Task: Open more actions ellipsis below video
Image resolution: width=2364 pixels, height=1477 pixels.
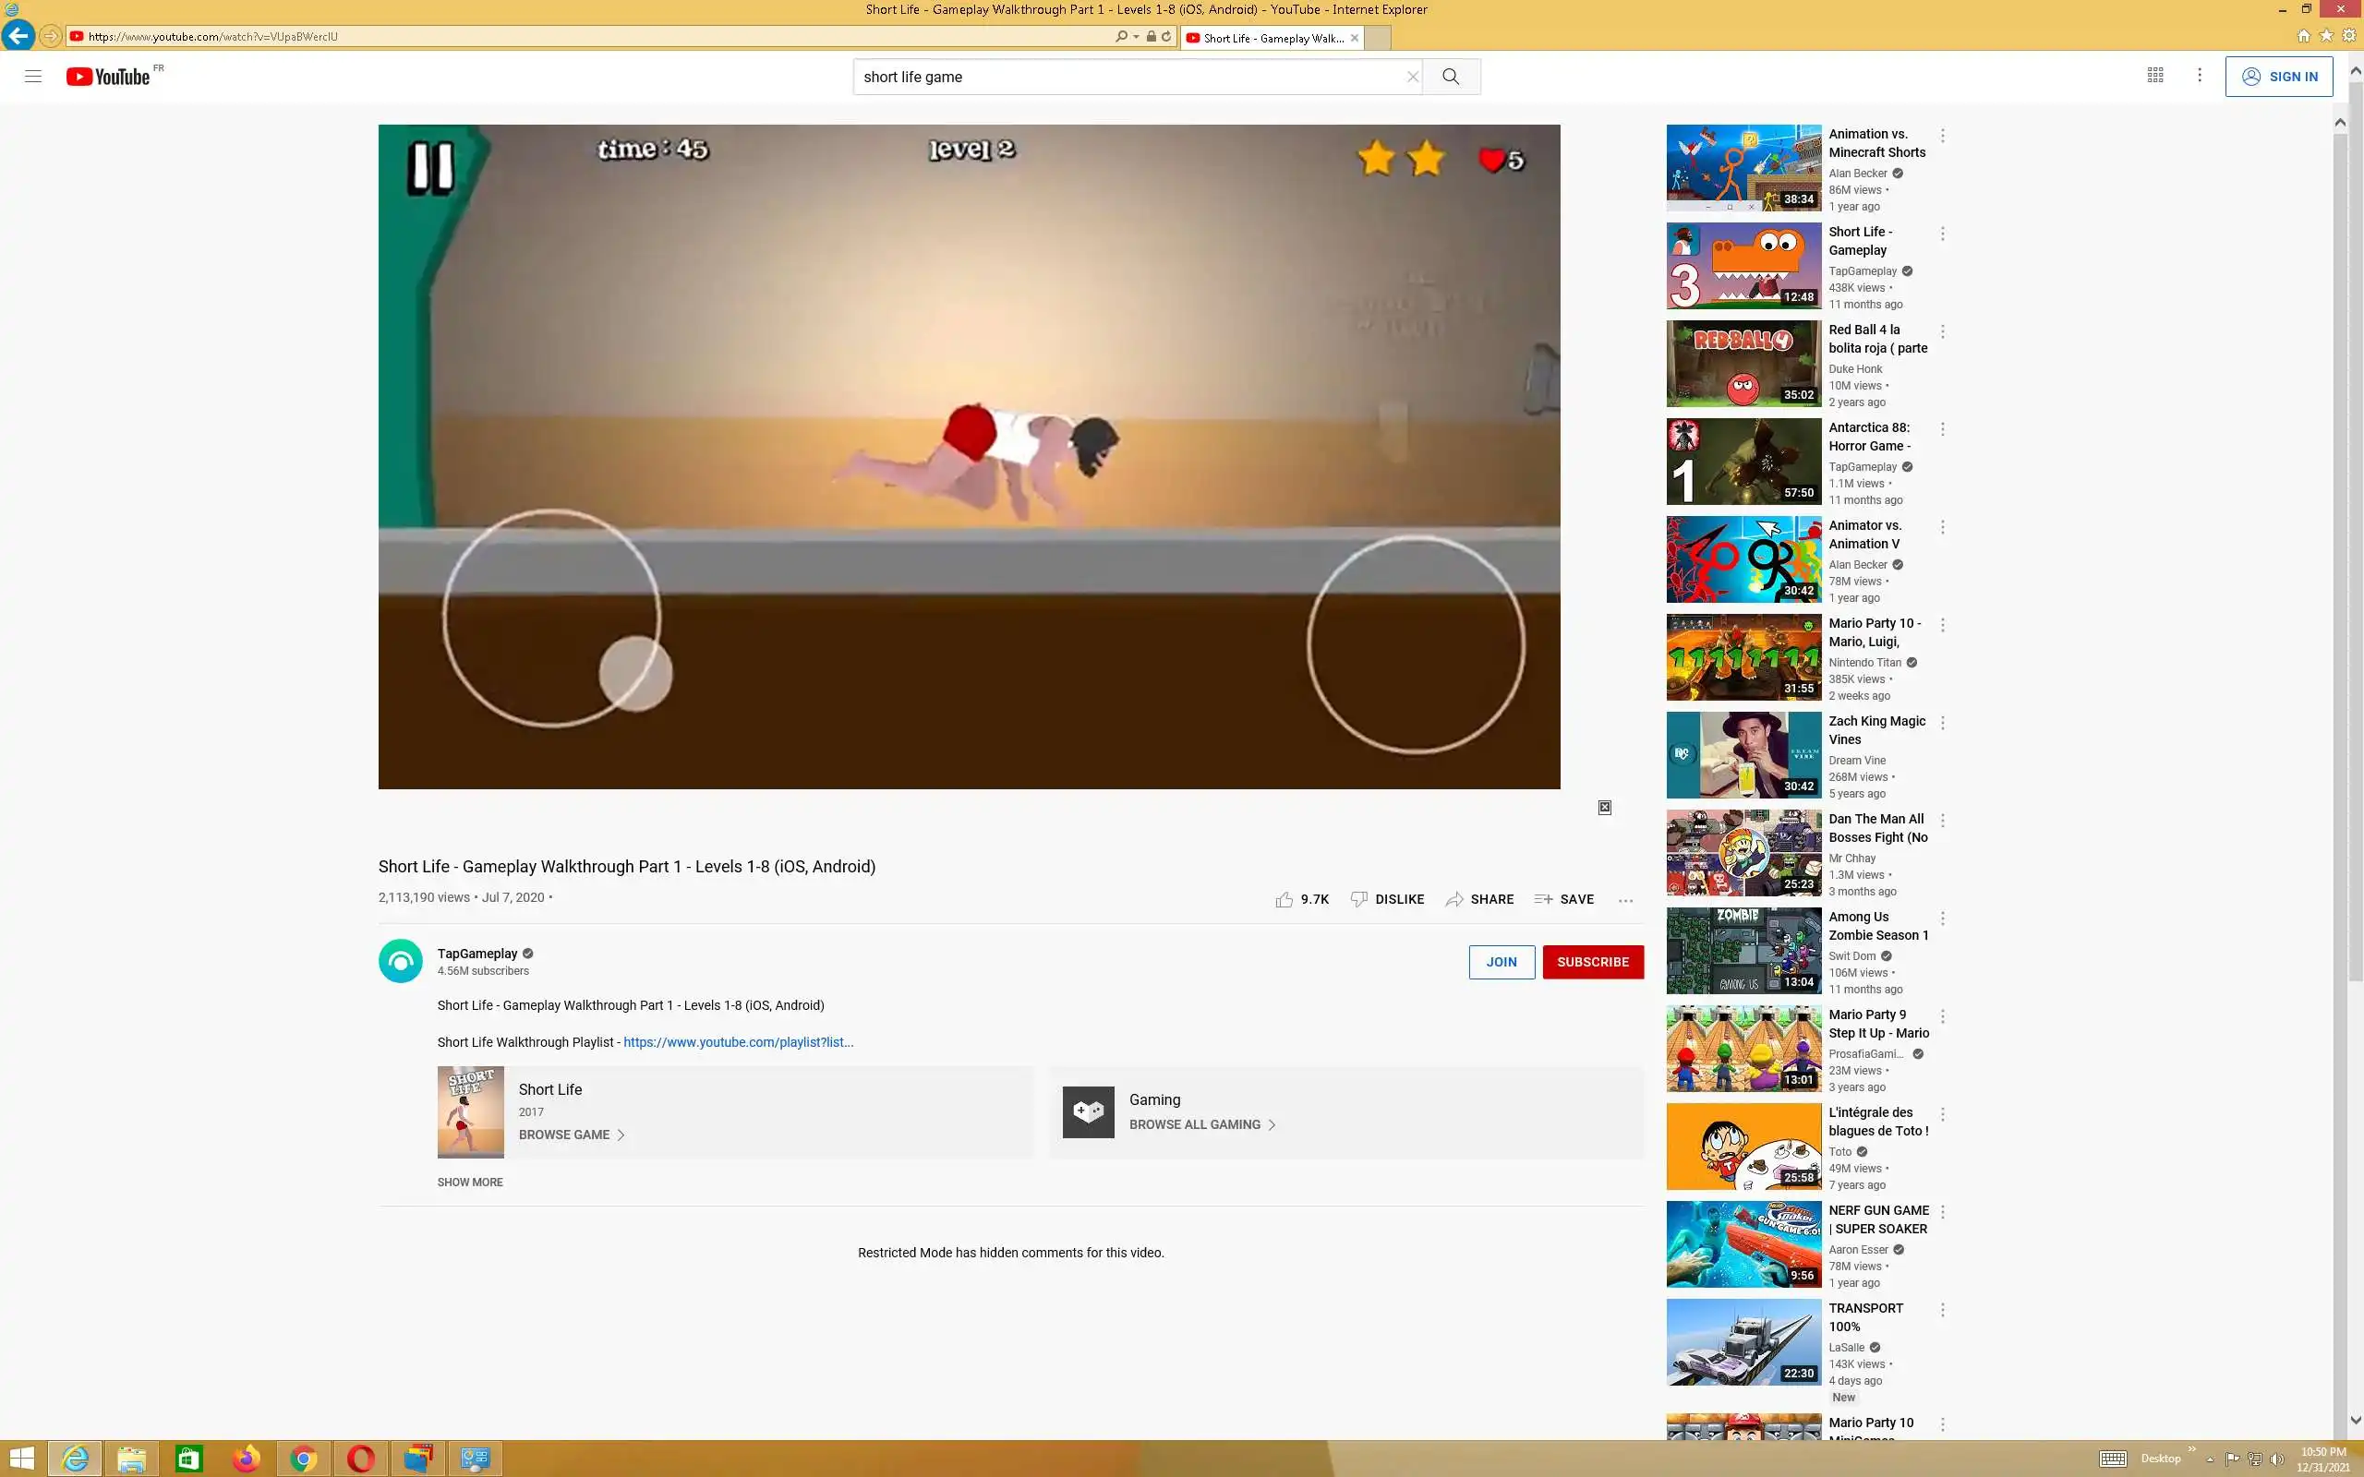Action: pos(1624,900)
